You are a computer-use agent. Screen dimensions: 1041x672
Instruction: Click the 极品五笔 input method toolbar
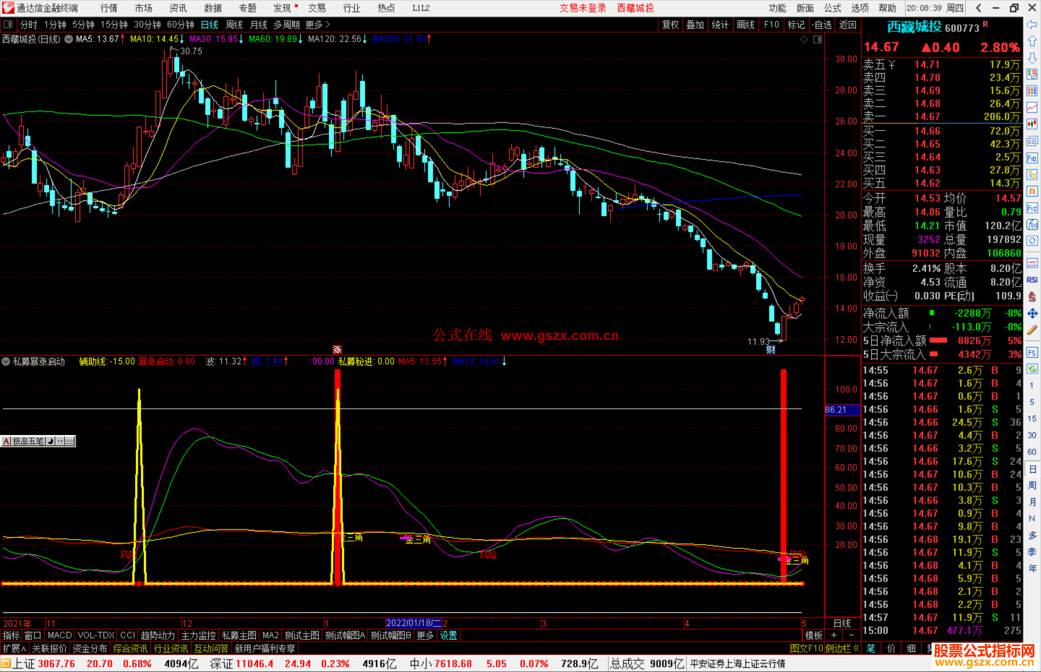point(38,441)
